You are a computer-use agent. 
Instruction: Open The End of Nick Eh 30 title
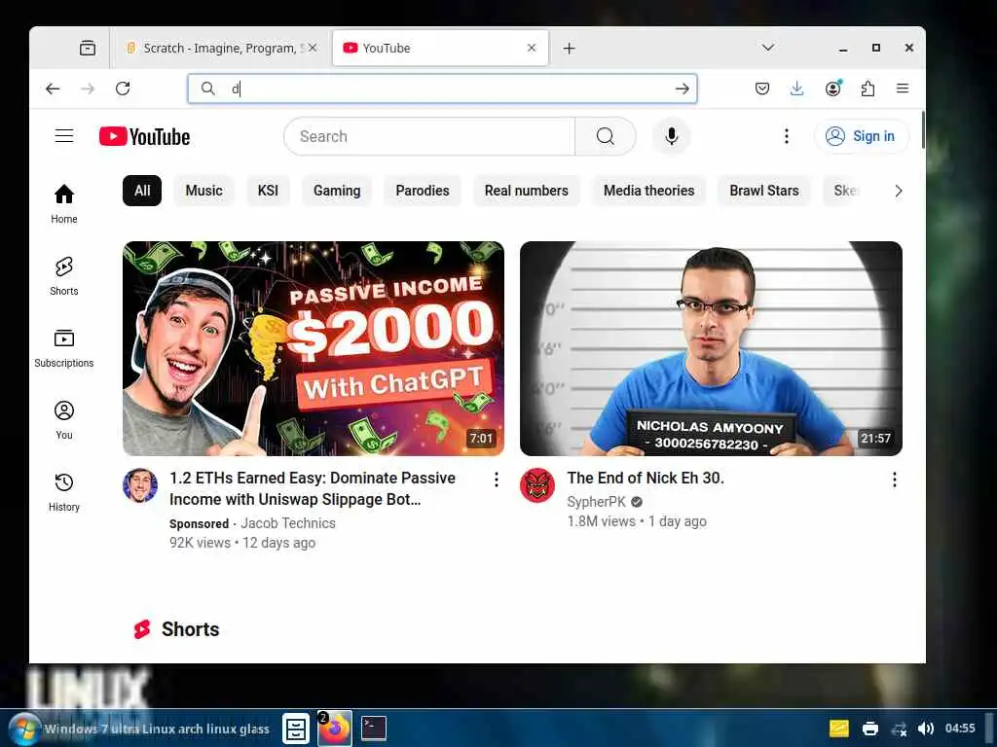pos(646,478)
